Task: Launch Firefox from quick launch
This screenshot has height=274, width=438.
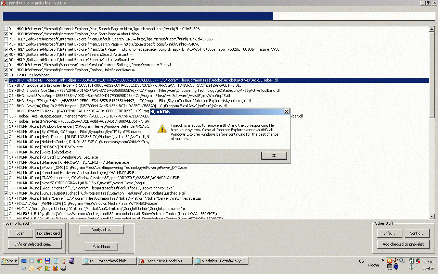Action: pyautogui.click(x=55, y=269)
